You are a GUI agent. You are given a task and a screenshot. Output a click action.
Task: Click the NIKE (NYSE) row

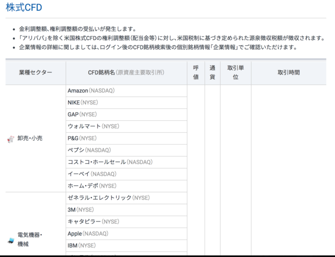(x=126, y=103)
